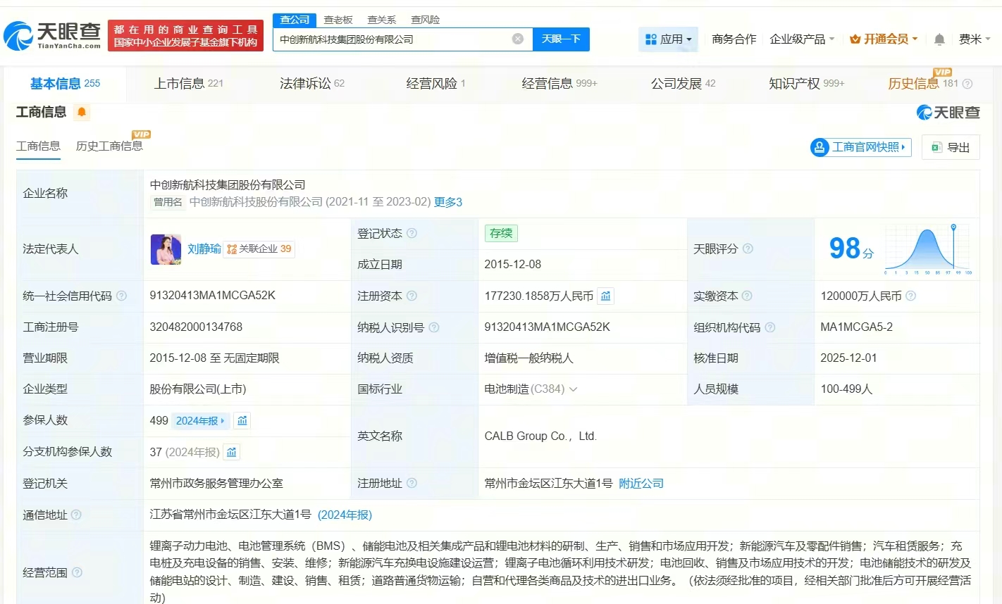The height and width of the screenshot is (604, 1002).
Task: Click the help icon beside 实缴资本 label
Action: tap(747, 296)
